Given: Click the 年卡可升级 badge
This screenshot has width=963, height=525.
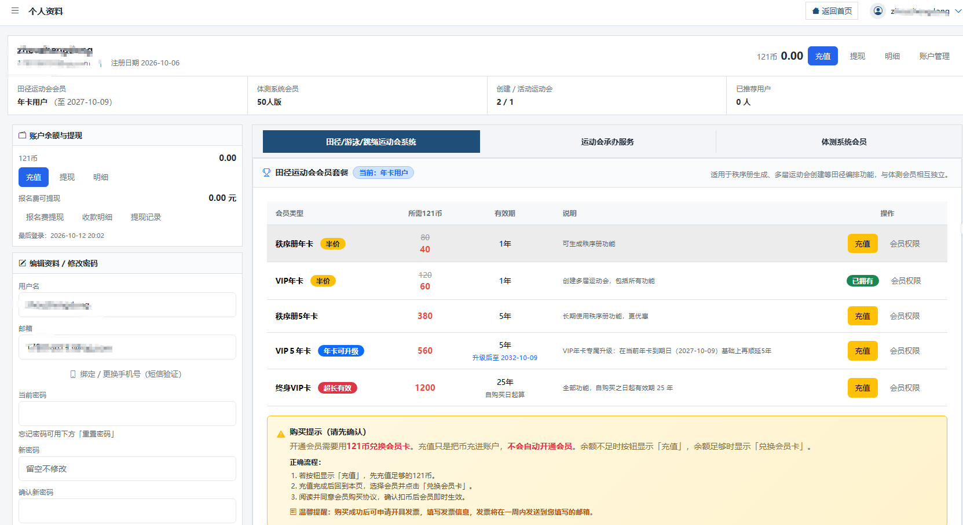Looking at the screenshot, I should coord(341,351).
